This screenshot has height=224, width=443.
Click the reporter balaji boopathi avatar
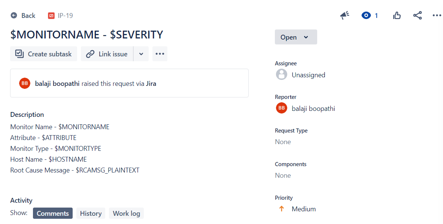point(282,108)
